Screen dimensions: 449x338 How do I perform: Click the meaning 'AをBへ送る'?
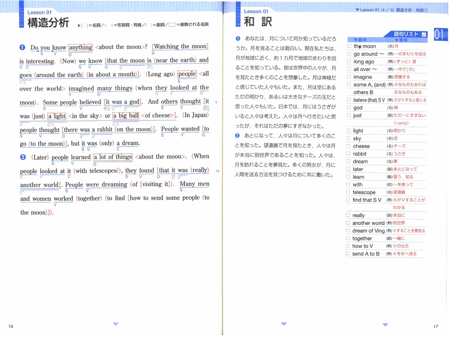coord(405,254)
